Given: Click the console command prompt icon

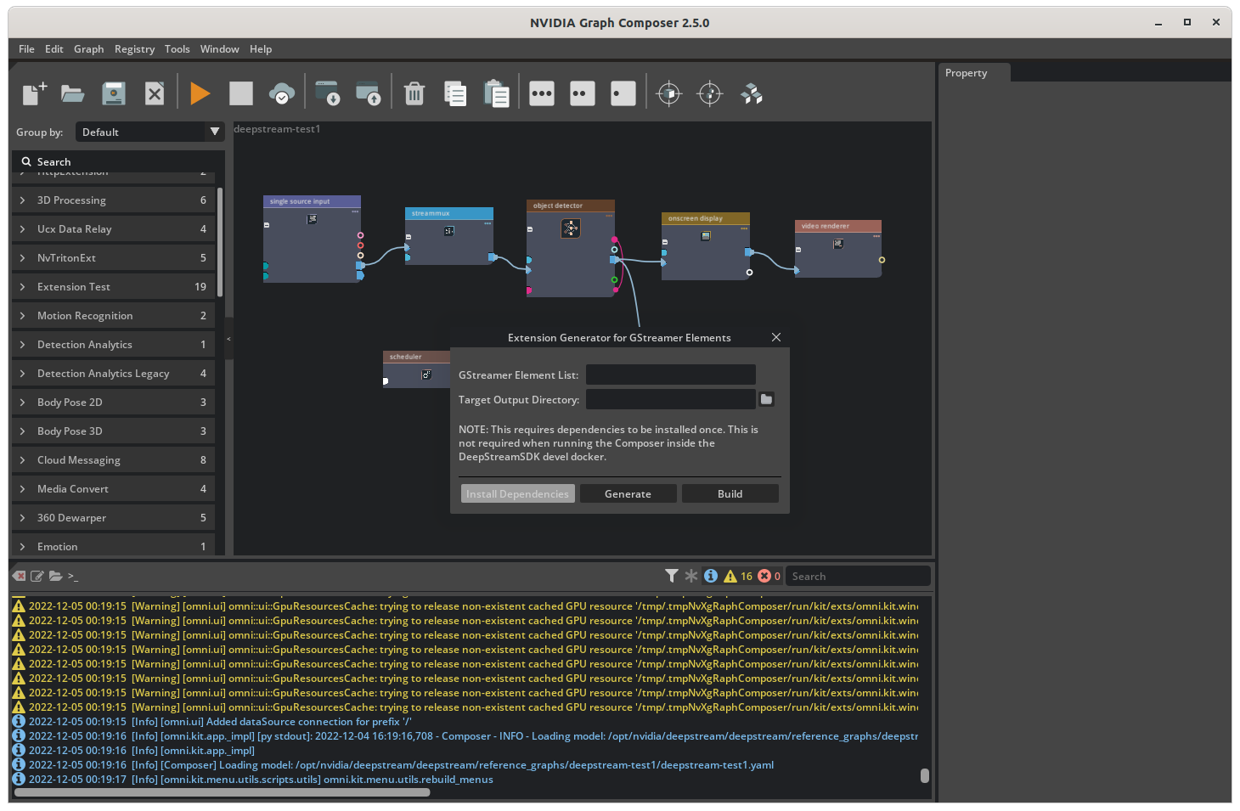Looking at the screenshot, I should [x=73, y=576].
